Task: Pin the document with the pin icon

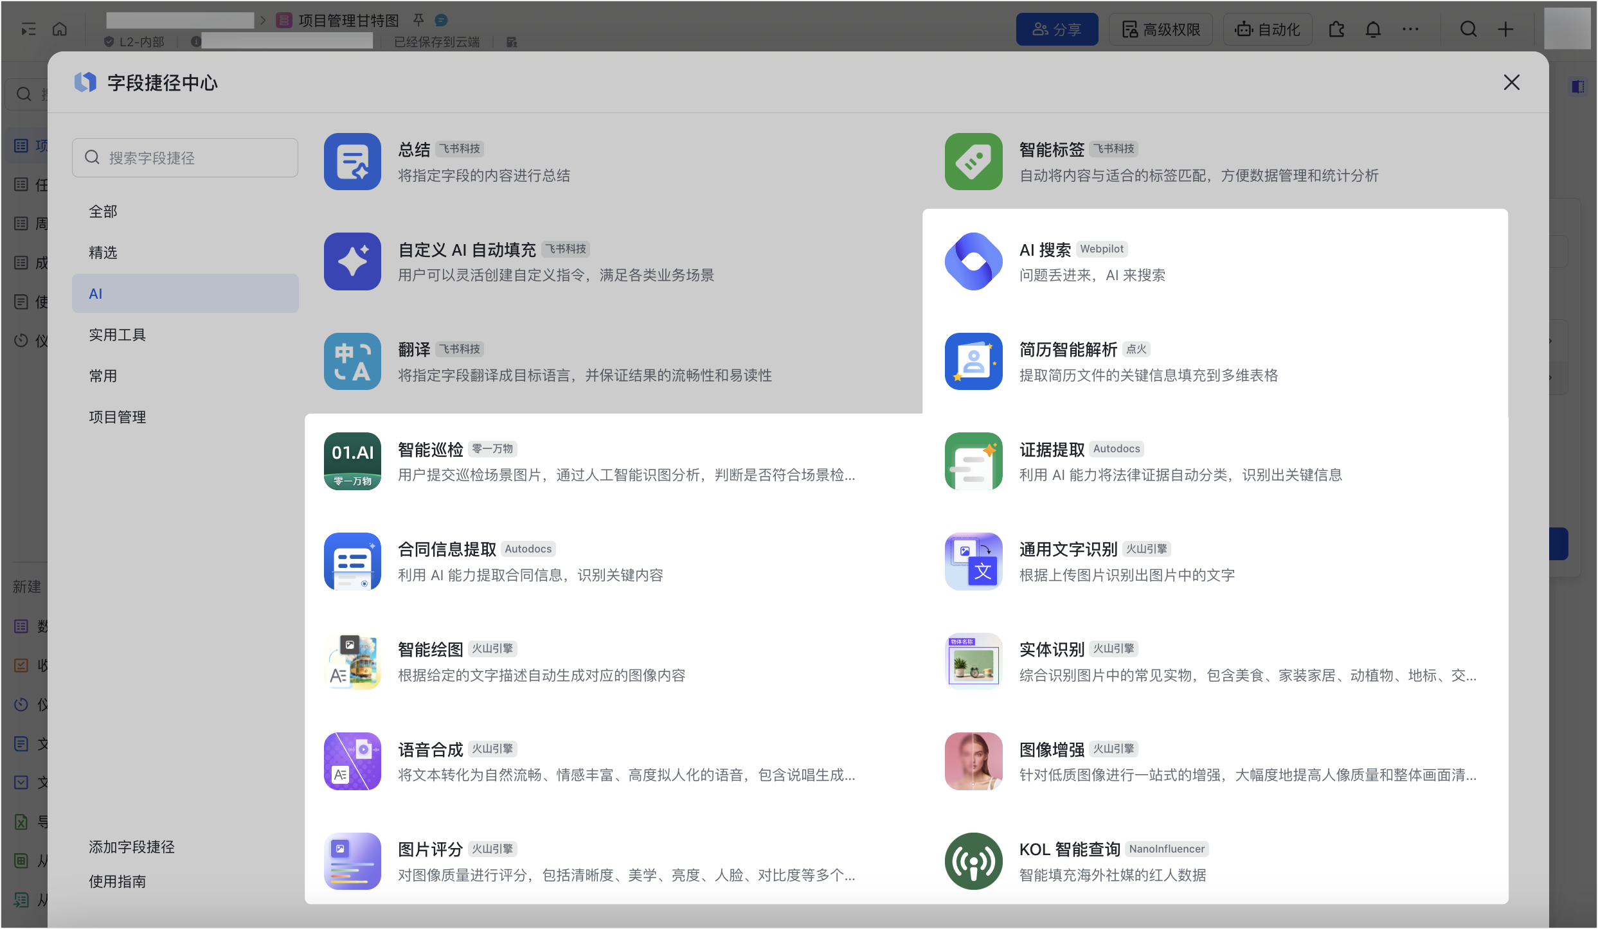Action: click(418, 20)
